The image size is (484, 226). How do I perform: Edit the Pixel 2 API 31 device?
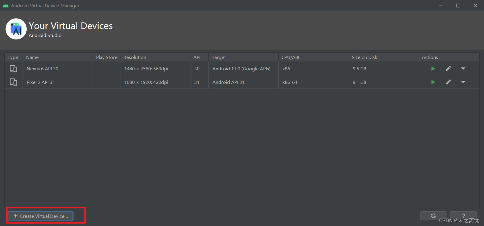click(448, 82)
